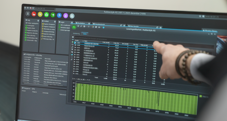The width and height of the screenshot is (227, 121).
Task: Click the blue help question mark icon
Action: (x=103, y=27)
